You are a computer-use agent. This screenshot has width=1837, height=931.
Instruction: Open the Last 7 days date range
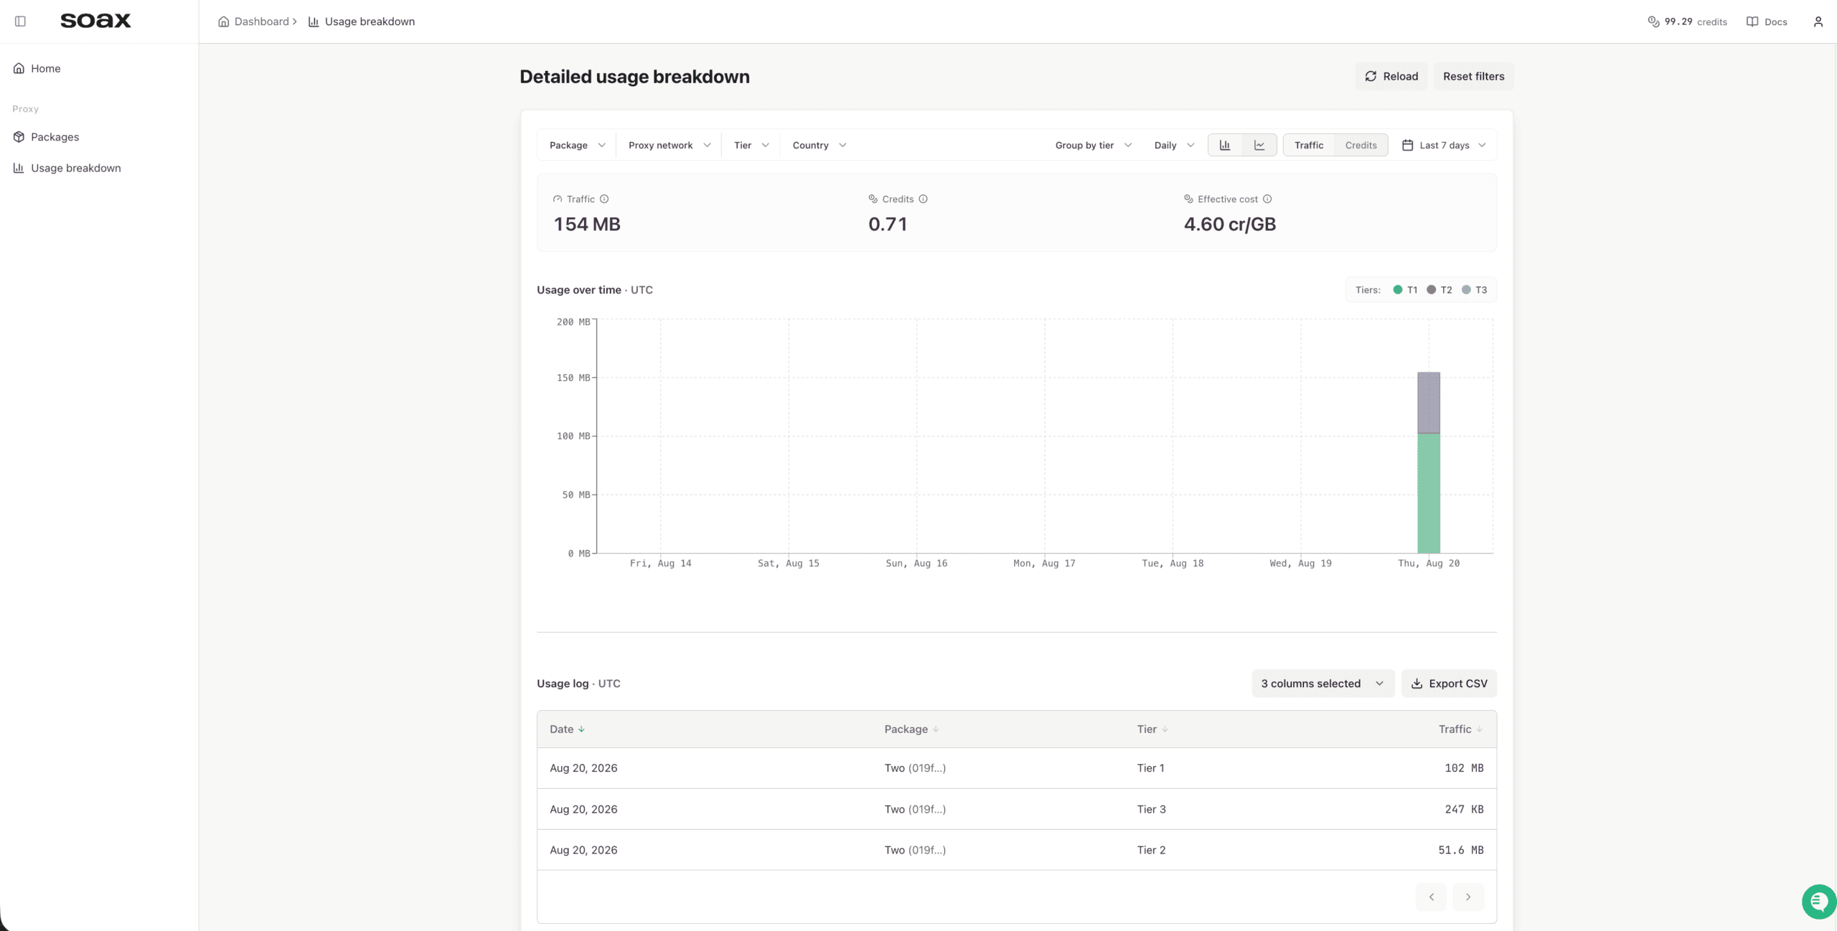point(1444,145)
